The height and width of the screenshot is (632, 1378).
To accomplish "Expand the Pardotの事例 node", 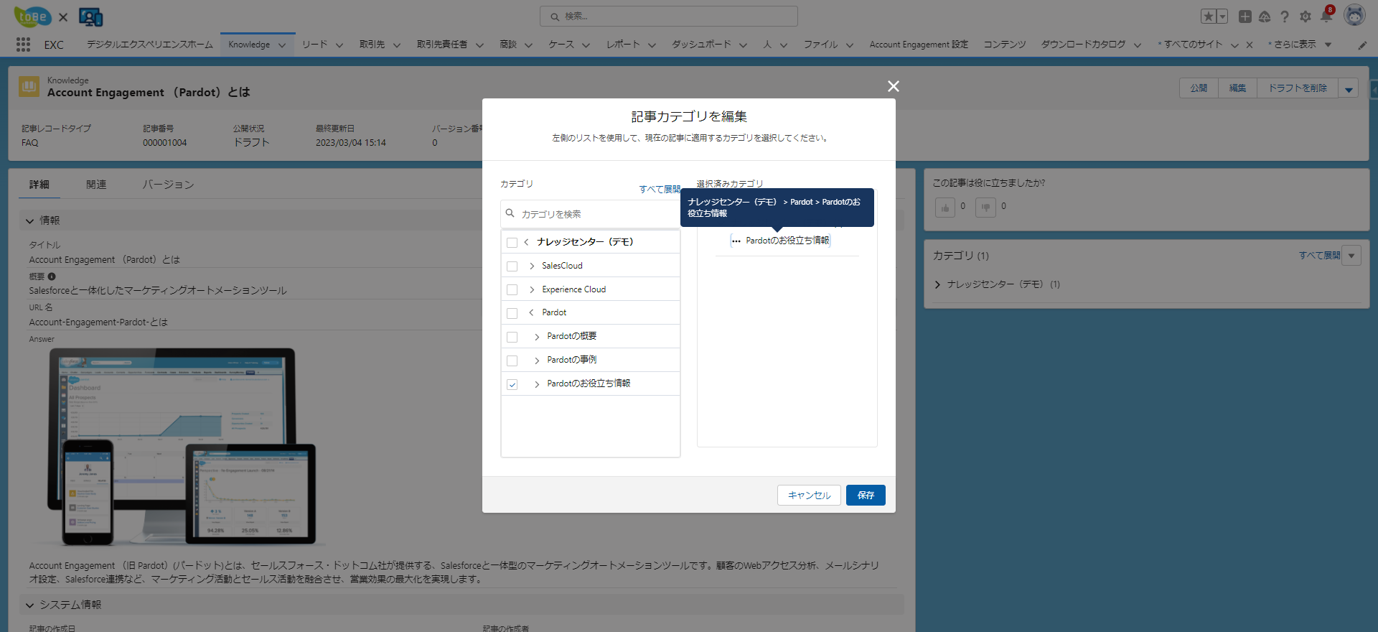I will pos(537,361).
